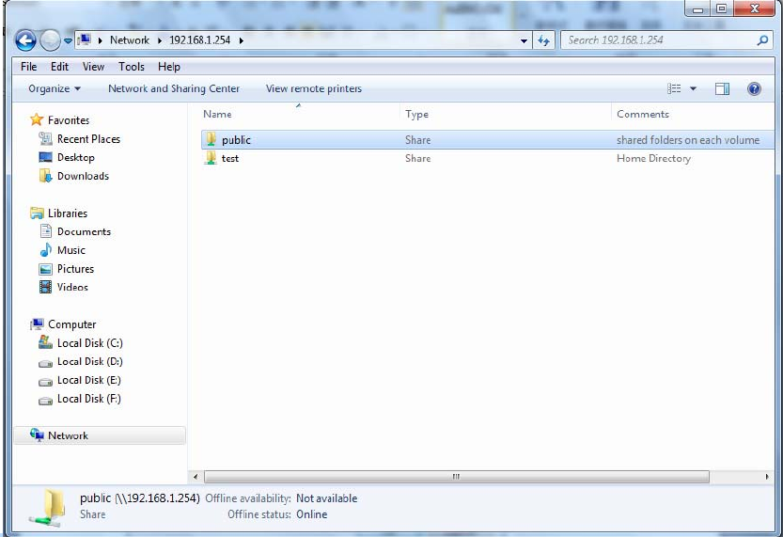Click the magnifier search icon
The width and height of the screenshot is (783, 537).
tap(762, 40)
